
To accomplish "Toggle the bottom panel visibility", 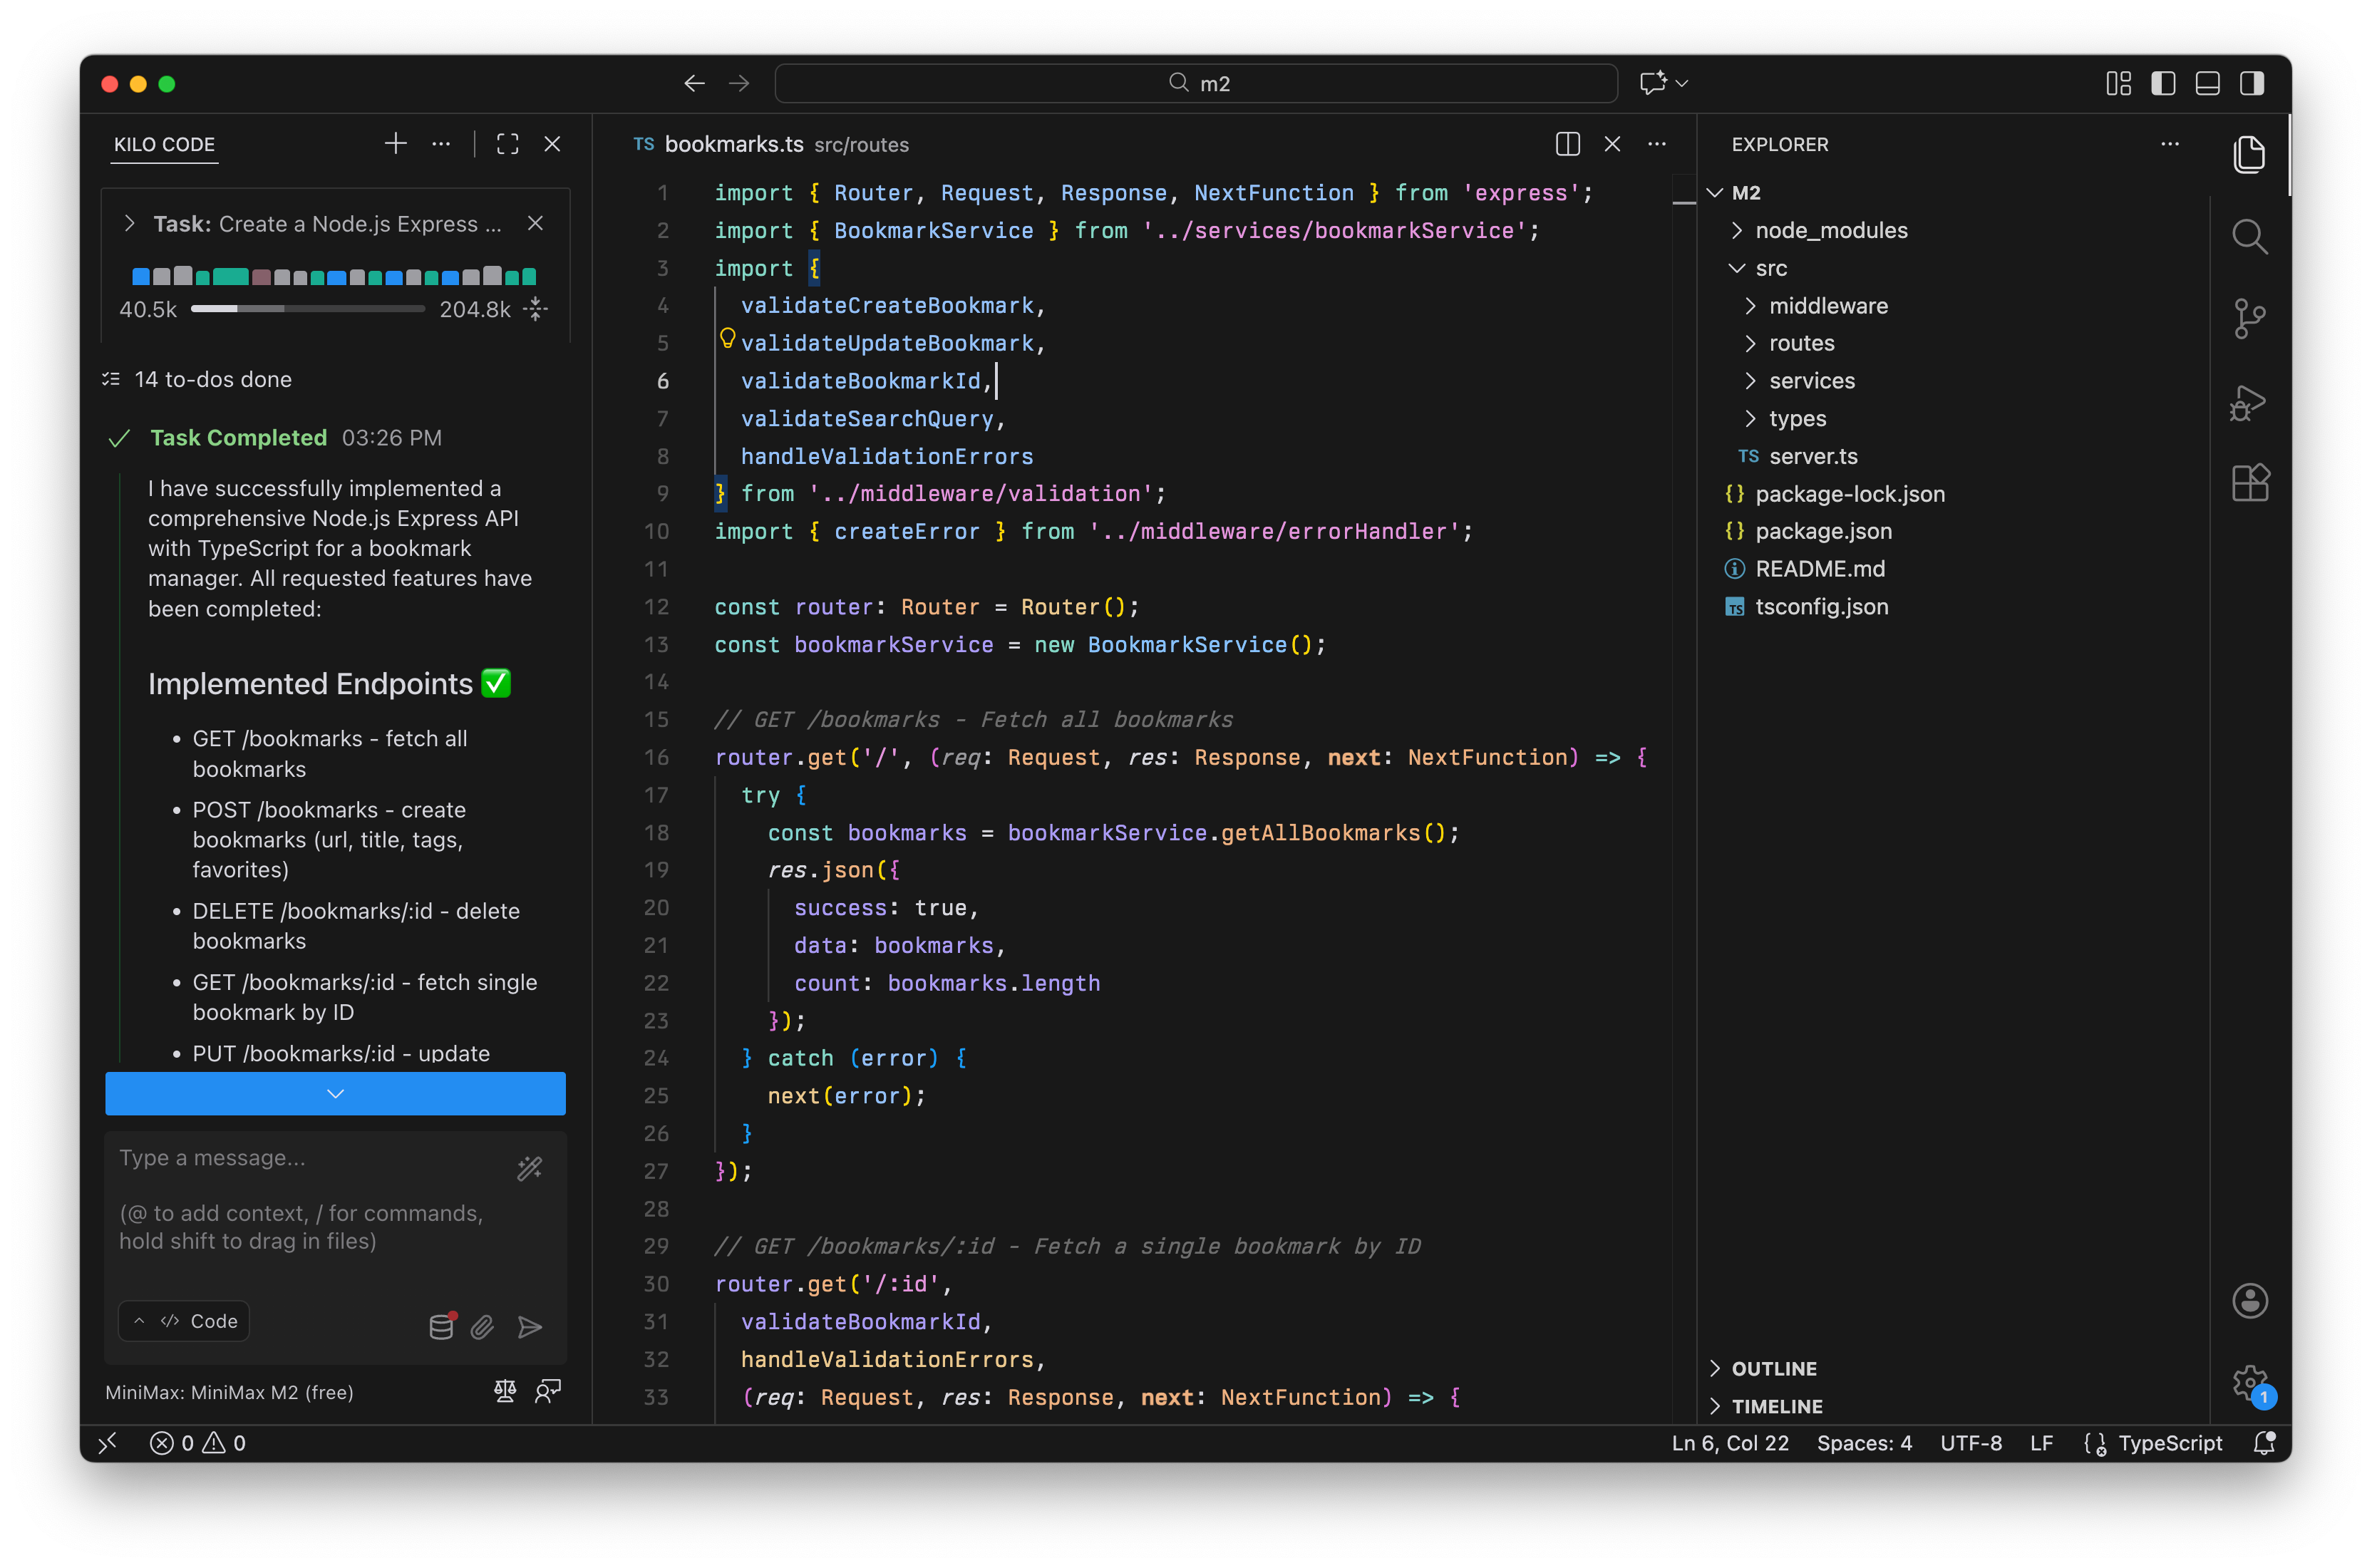I will pyautogui.click(x=2207, y=83).
